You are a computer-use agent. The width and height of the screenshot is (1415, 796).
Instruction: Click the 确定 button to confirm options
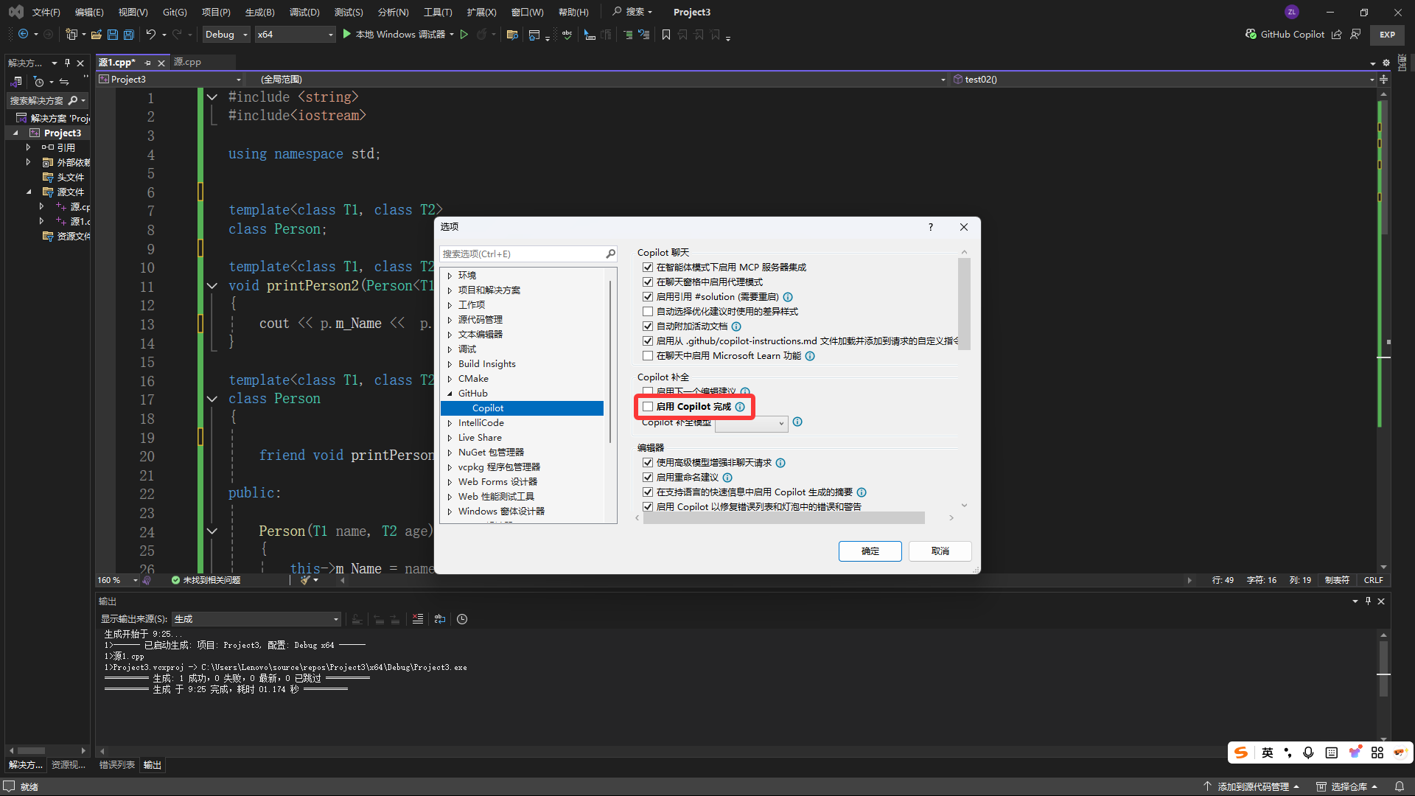[x=870, y=551]
